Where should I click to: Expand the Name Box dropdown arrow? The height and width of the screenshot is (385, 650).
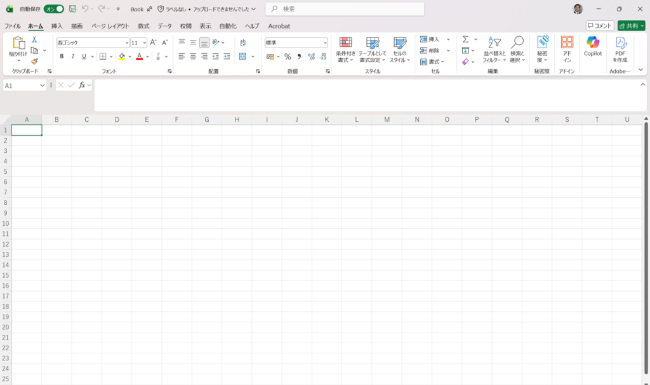click(x=43, y=85)
